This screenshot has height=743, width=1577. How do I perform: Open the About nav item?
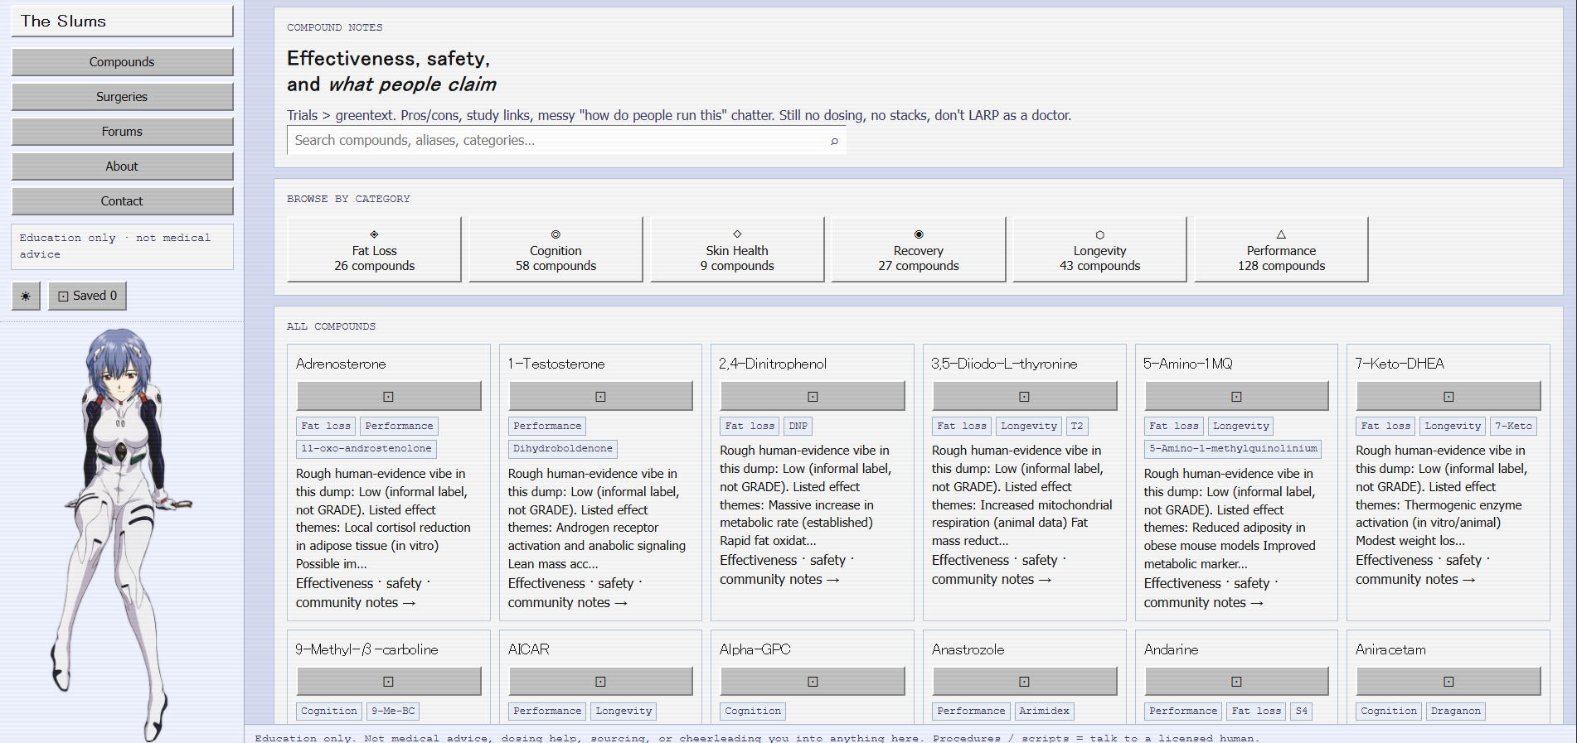coord(122,166)
